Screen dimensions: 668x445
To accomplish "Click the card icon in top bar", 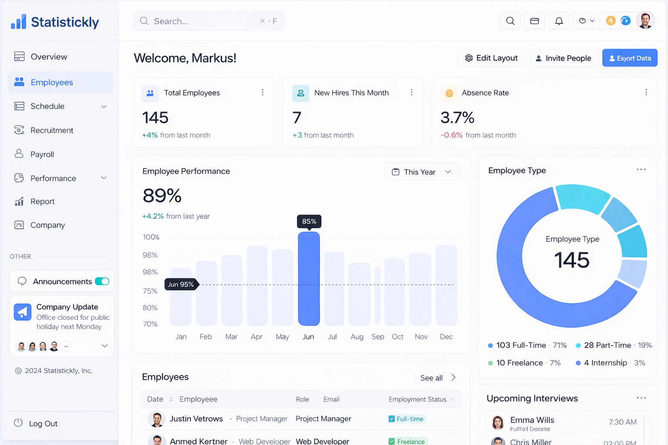I will [x=534, y=21].
